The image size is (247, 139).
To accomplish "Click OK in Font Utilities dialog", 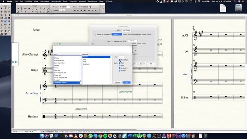I will [151, 64].
